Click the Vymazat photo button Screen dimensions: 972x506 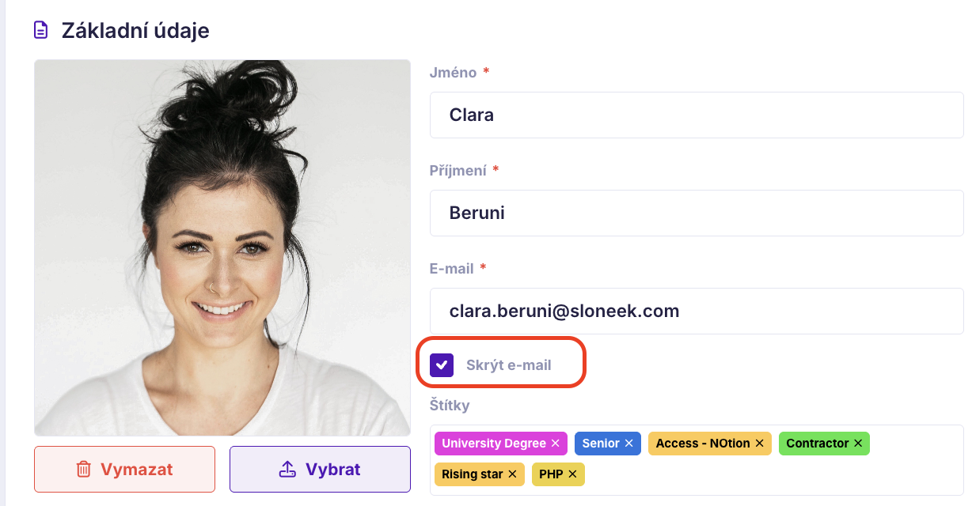(x=124, y=470)
